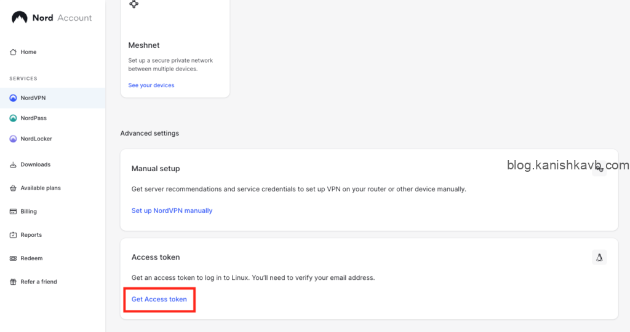Image resolution: width=630 pixels, height=332 pixels.
Task: Click the Meshnet network nodes icon
Action: pyautogui.click(x=134, y=4)
